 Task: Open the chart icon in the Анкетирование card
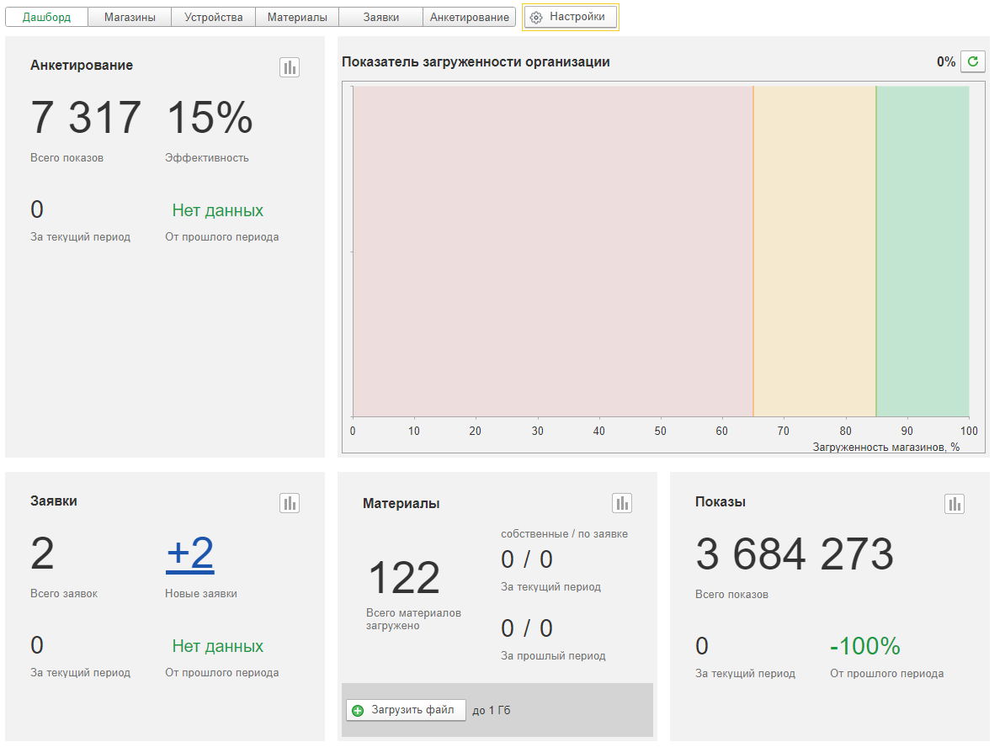[290, 67]
